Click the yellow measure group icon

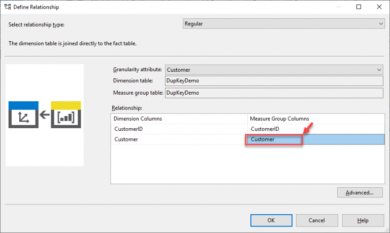tap(66, 115)
